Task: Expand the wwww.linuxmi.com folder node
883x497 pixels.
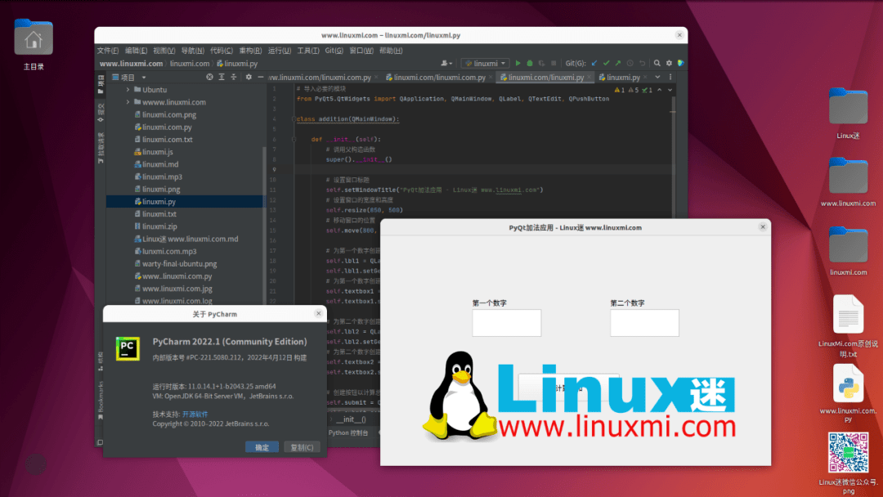Action: (x=128, y=101)
